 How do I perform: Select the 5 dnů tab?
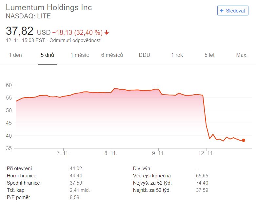(x=47, y=55)
